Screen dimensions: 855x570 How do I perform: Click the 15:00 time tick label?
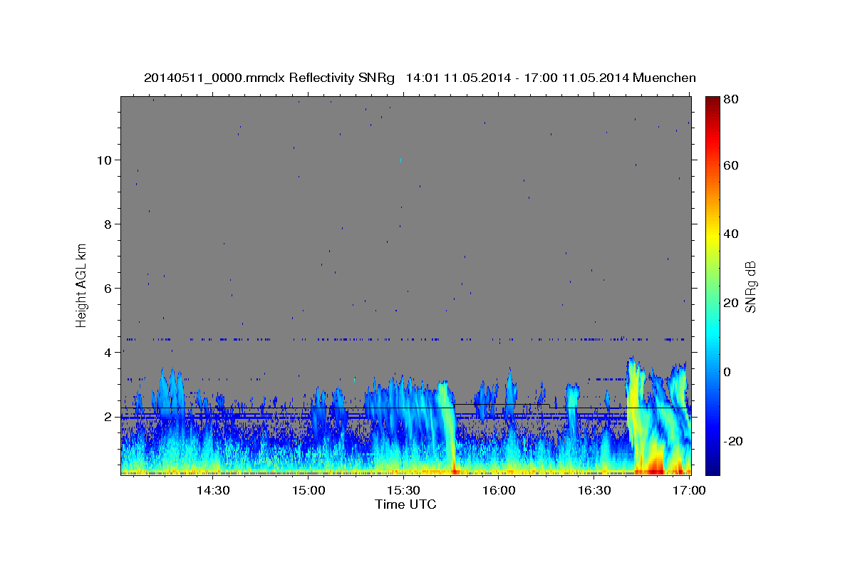pos(309,490)
